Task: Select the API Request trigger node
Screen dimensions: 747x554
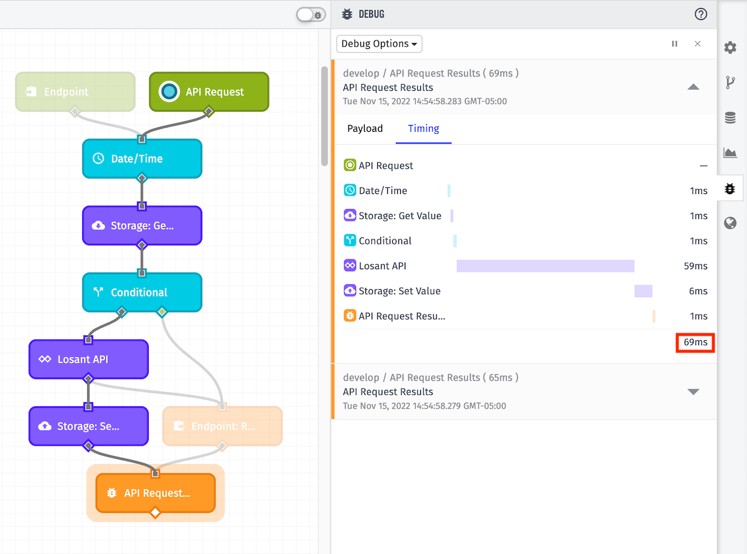Action: tap(209, 92)
